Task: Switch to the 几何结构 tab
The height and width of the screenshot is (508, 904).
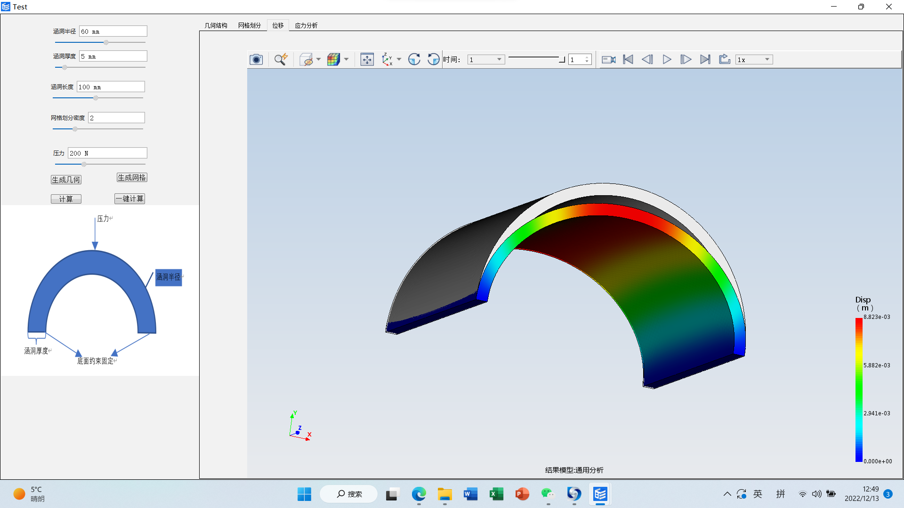Action: 216,25
